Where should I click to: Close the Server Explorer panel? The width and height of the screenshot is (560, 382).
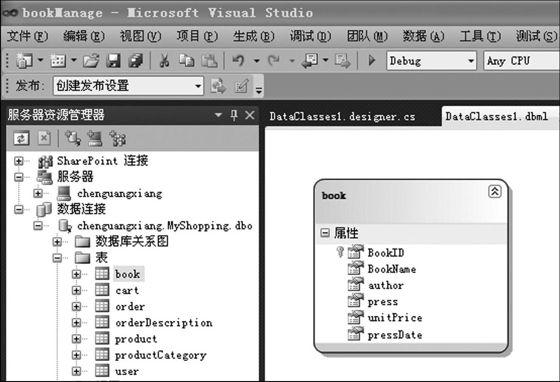[250, 115]
